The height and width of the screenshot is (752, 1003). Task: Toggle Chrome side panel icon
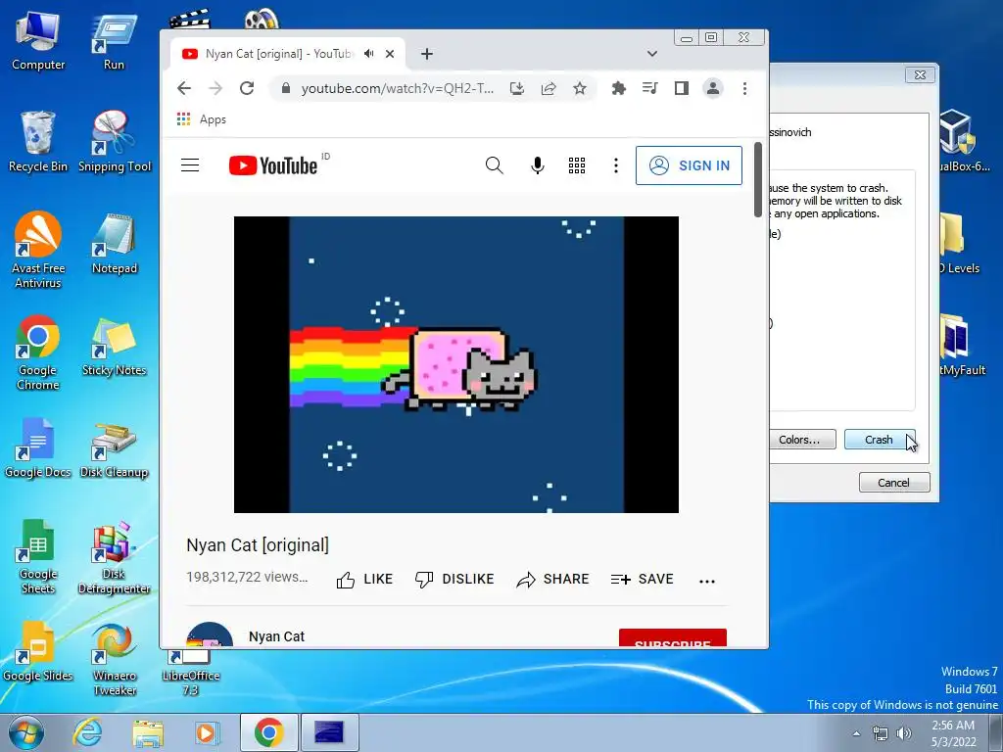click(x=682, y=88)
